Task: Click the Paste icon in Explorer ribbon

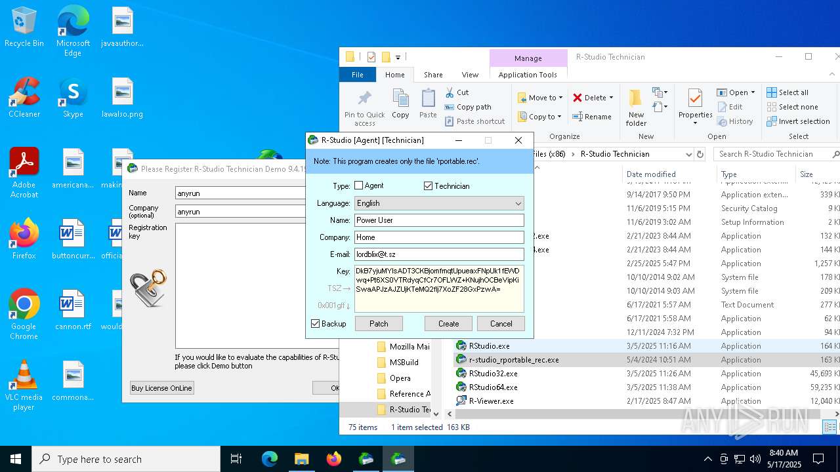Action: pyautogui.click(x=428, y=104)
